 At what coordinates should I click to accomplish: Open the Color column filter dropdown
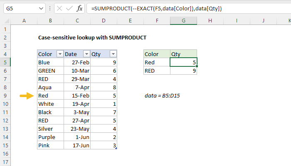pyautogui.click(x=60, y=54)
